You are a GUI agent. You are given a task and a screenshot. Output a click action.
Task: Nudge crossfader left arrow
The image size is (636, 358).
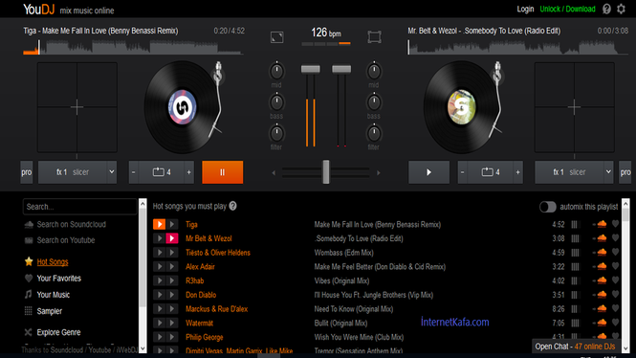[x=274, y=173]
